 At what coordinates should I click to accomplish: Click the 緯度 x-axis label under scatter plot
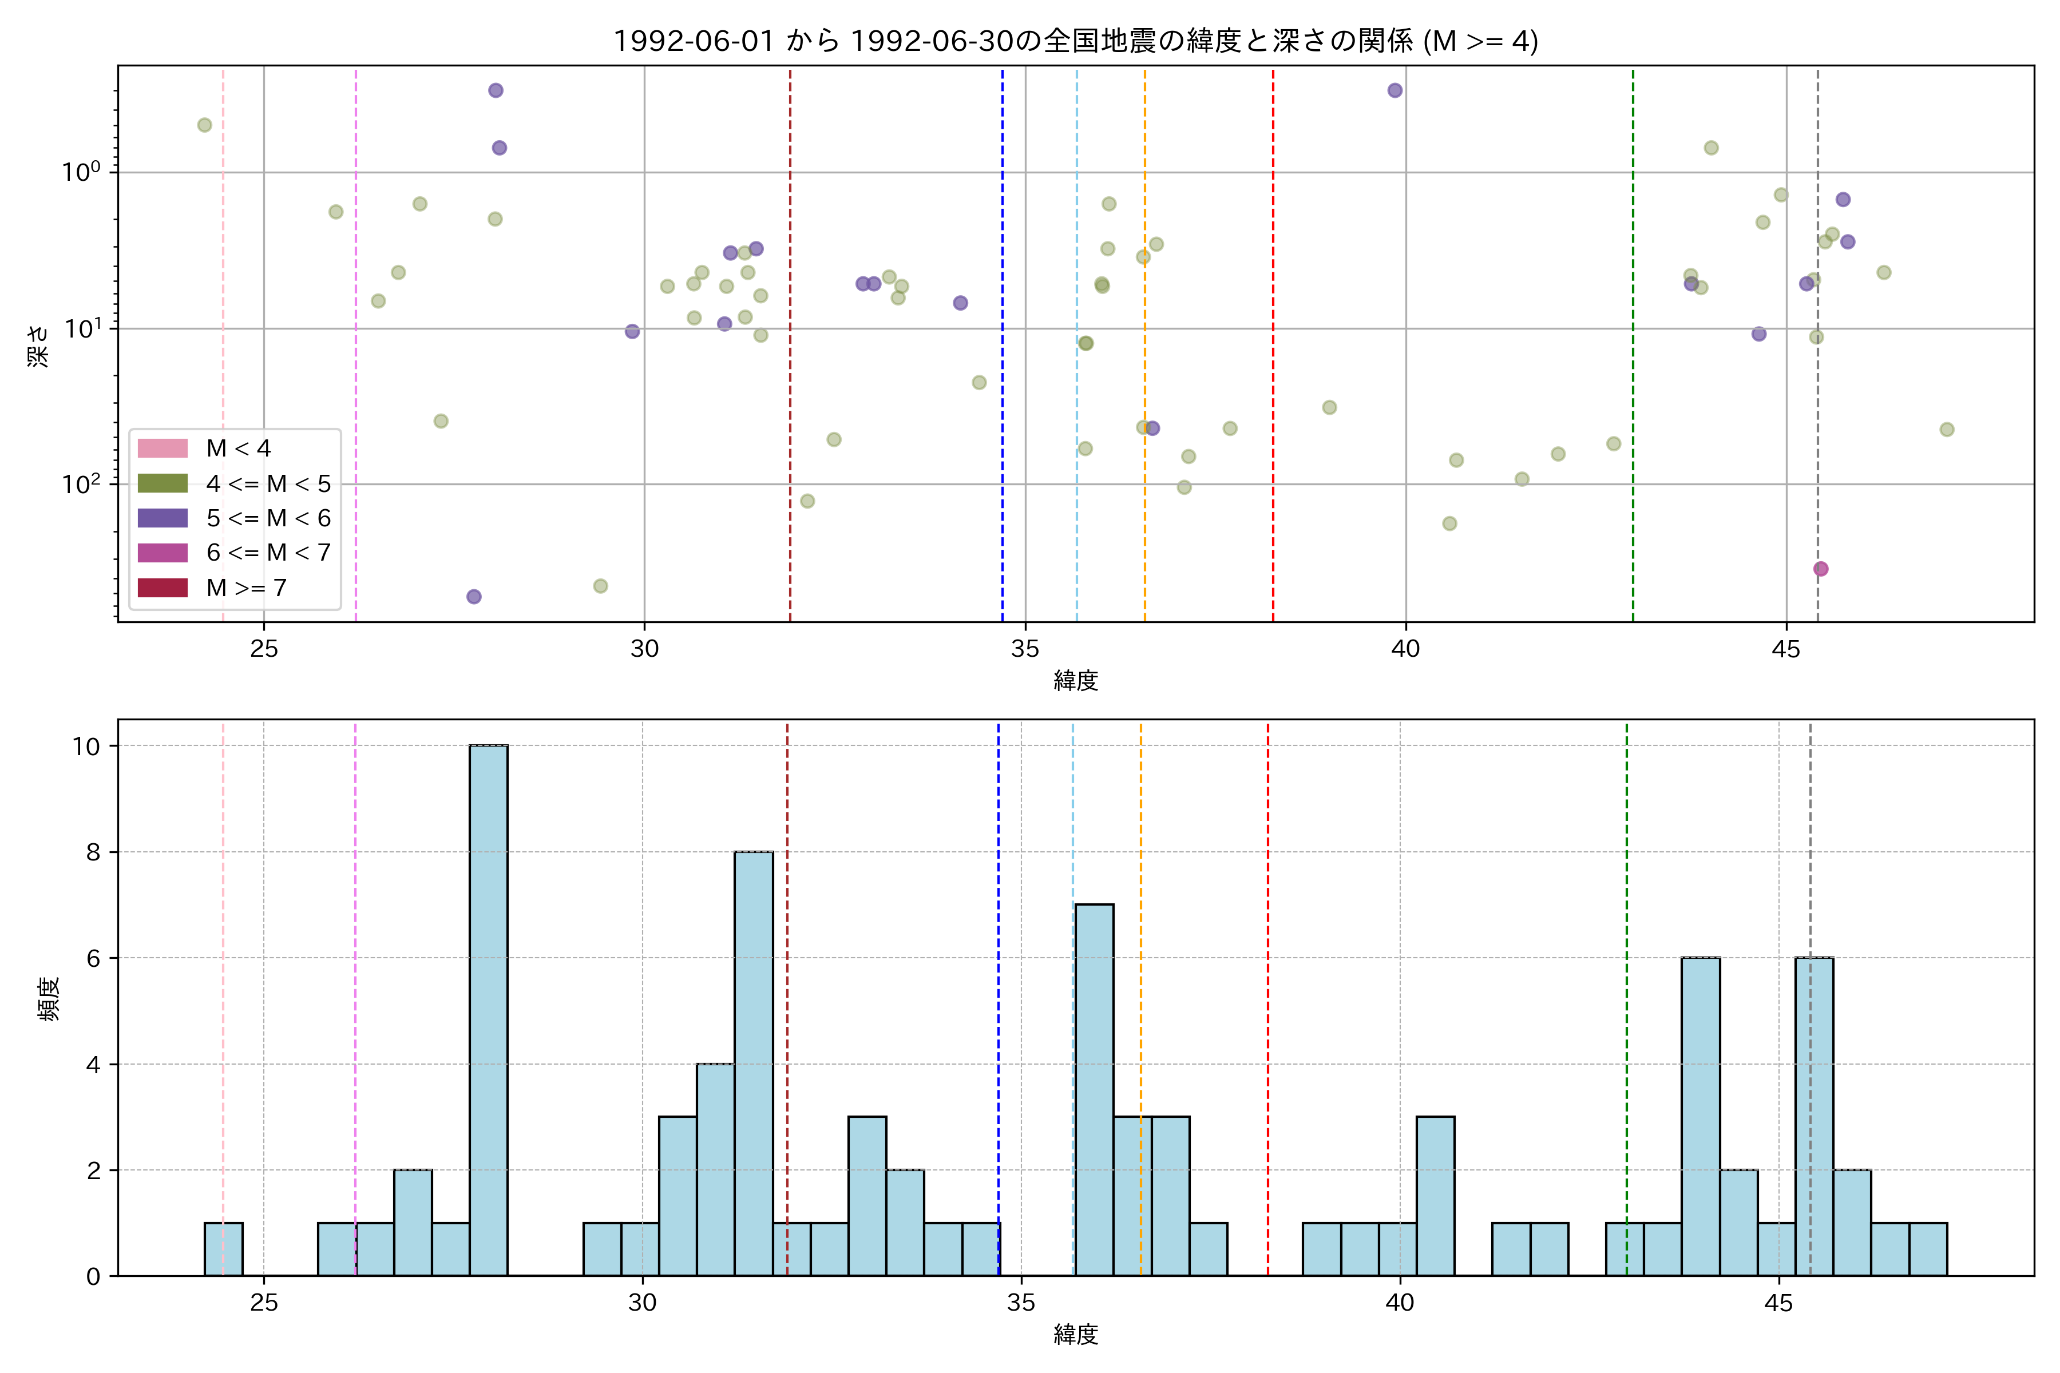1076,680
